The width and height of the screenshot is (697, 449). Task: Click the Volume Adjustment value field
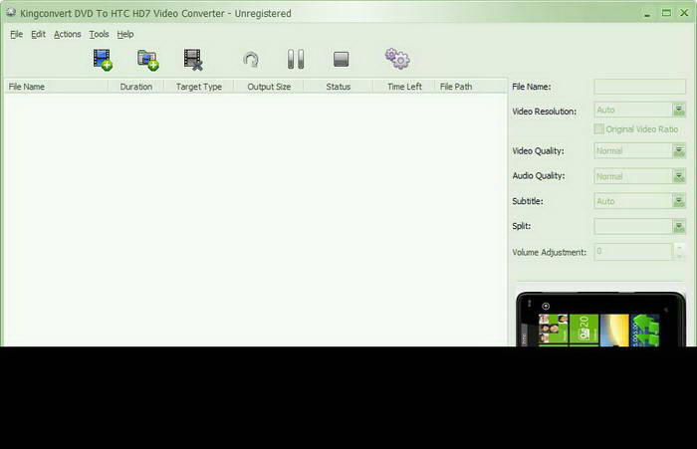click(633, 252)
